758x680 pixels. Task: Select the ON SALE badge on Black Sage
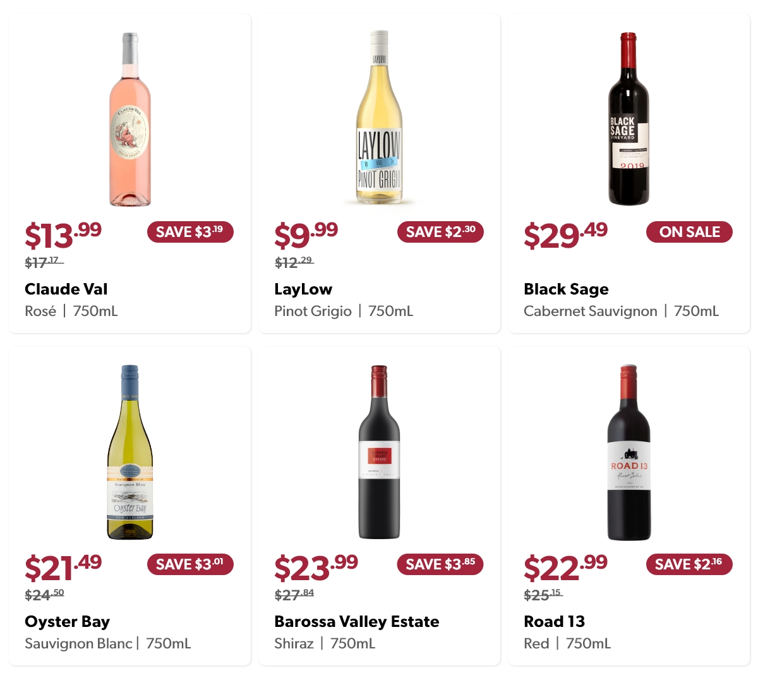pyautogui.click(x=689, y=232)
